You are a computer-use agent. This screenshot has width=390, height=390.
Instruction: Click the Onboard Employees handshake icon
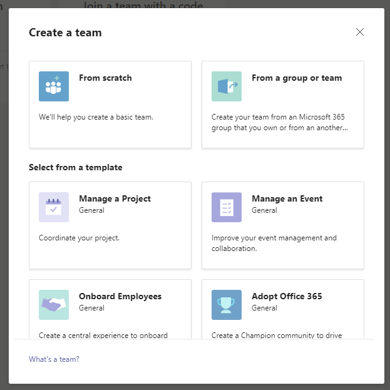point(54,305)
